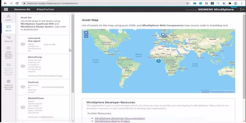
Task: Click the asset icon for command-line-agent
Action: coord(23,44)
